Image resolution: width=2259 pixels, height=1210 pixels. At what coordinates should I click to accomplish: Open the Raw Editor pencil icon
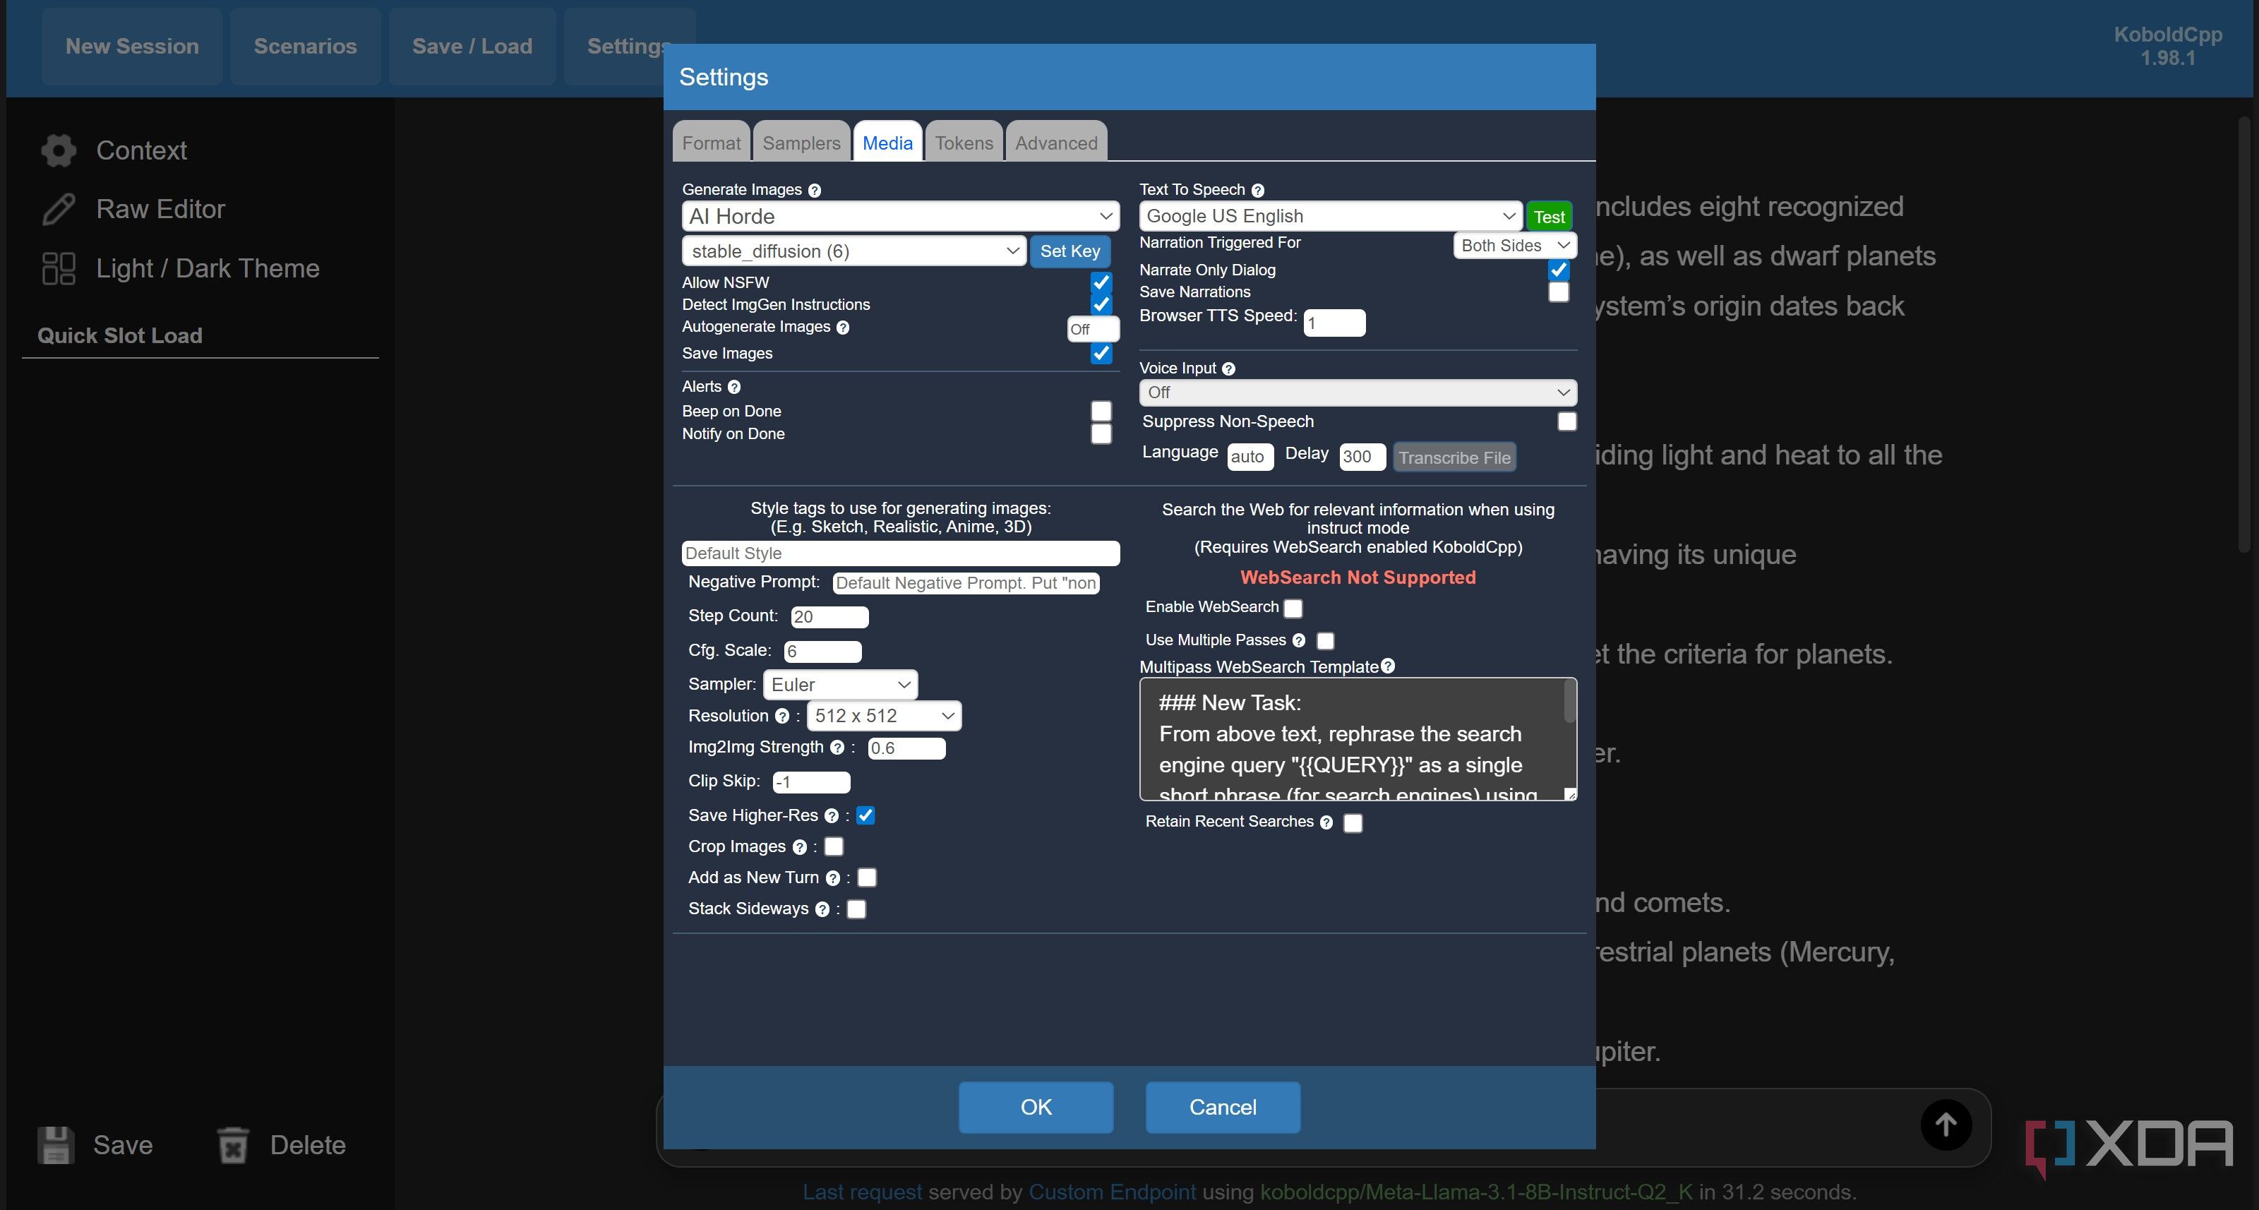[59, 210]
